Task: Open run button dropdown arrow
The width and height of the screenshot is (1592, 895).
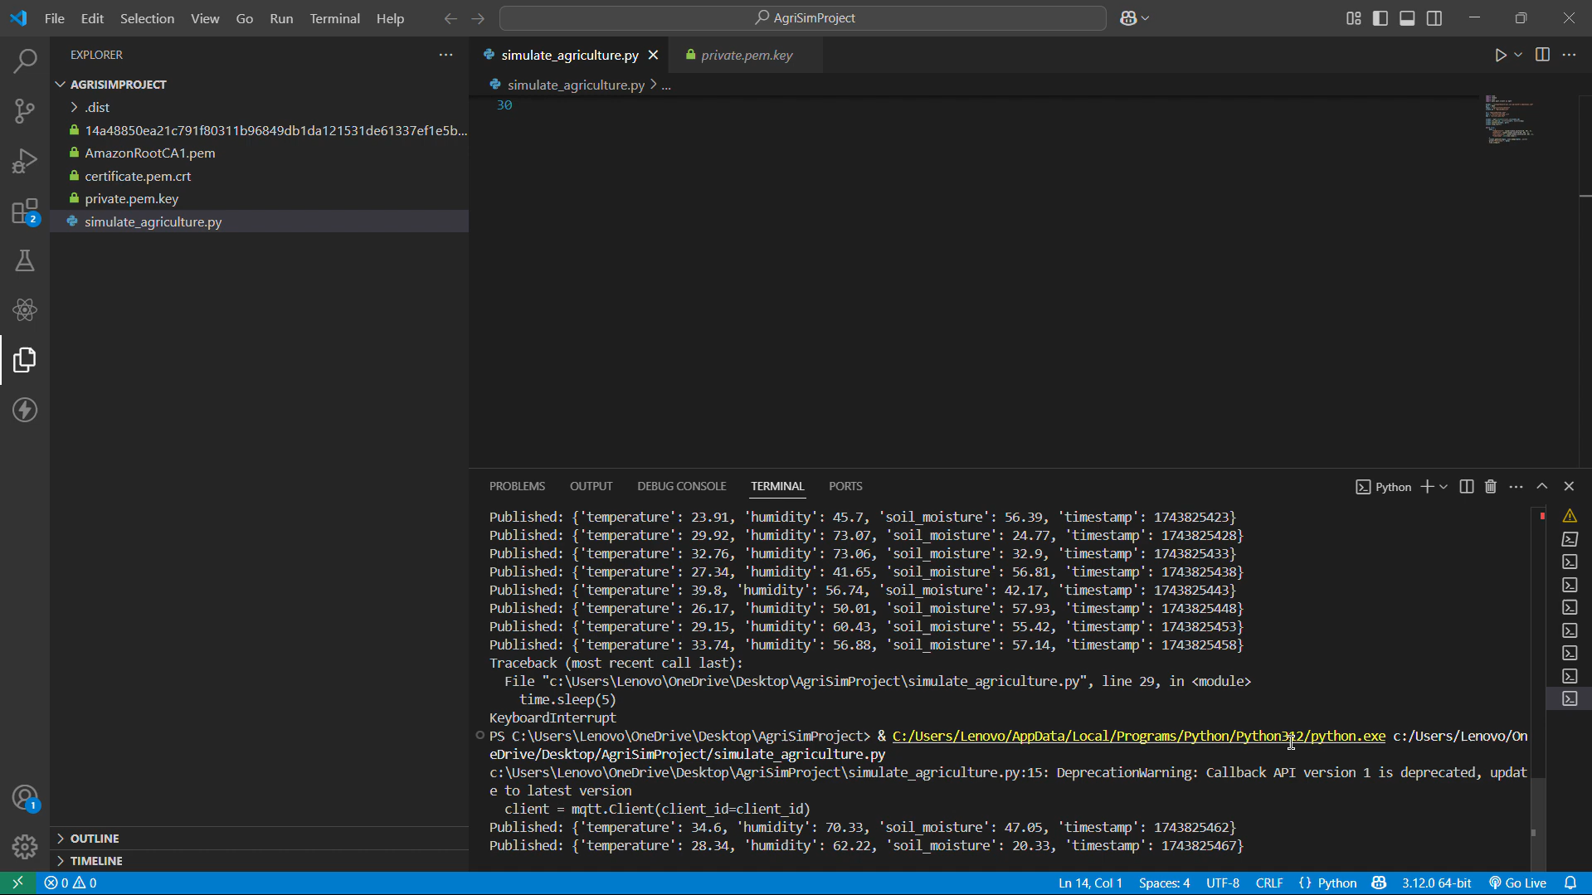Action: (x=1518, y=55)
